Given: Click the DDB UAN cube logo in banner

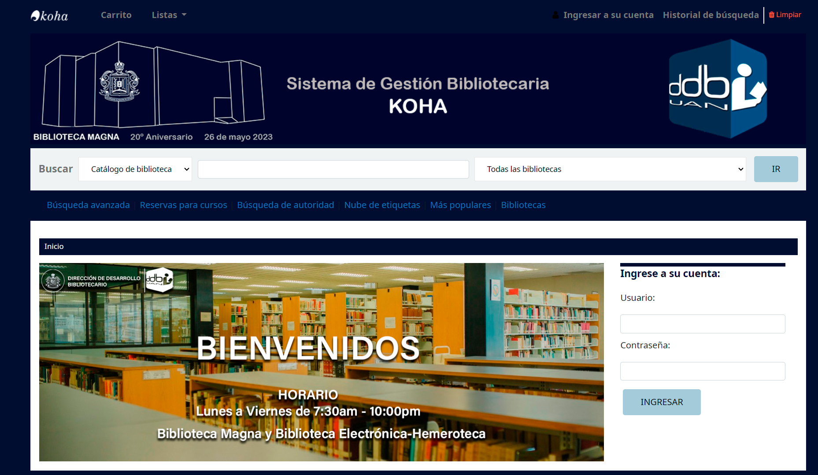Looking at the screenshot, I should (x=718, y=89).
